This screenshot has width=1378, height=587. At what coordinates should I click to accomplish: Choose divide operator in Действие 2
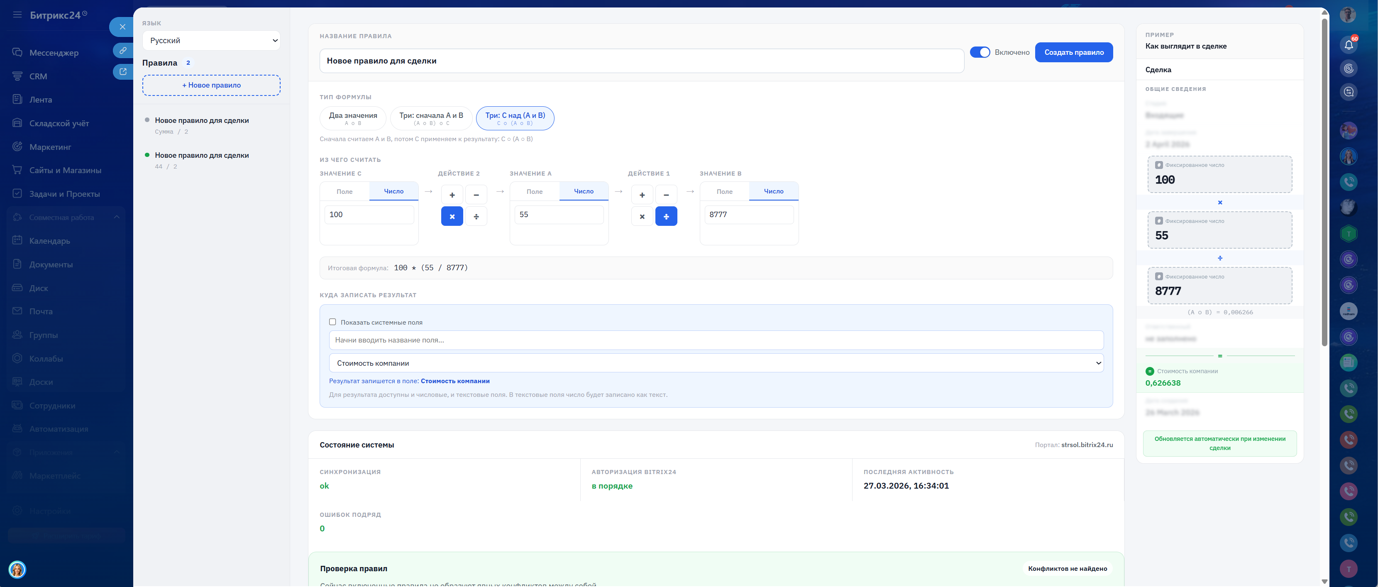pos(476,216)
